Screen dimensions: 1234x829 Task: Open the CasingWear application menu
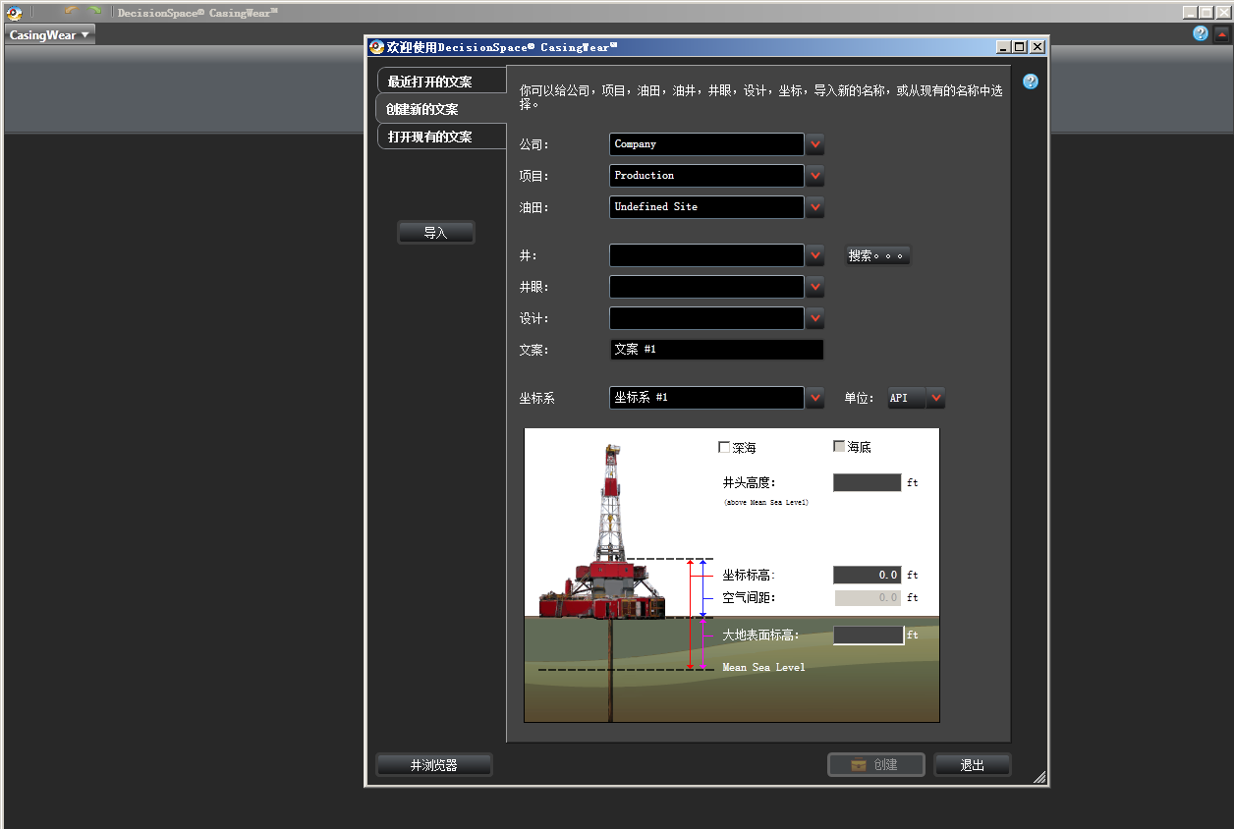tap(49, 35)
